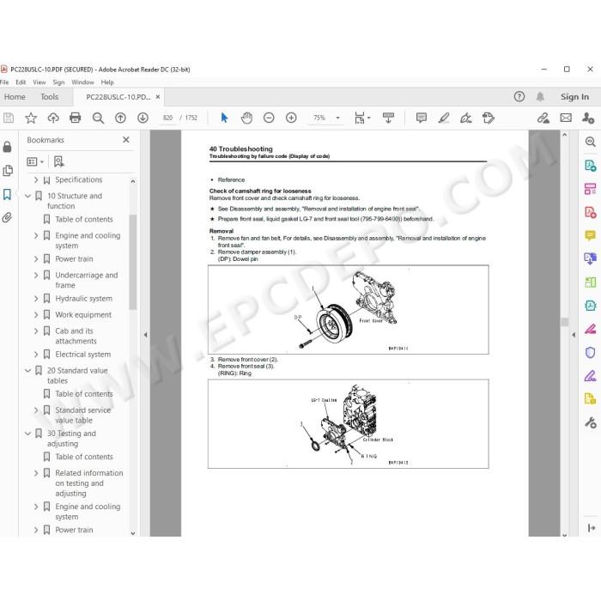
Task: Share a link to the file
Action: coord(543,118)
